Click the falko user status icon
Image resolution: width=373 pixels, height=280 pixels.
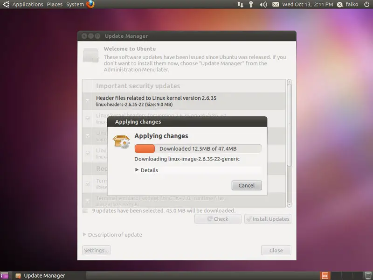click(x=340, y=4)
